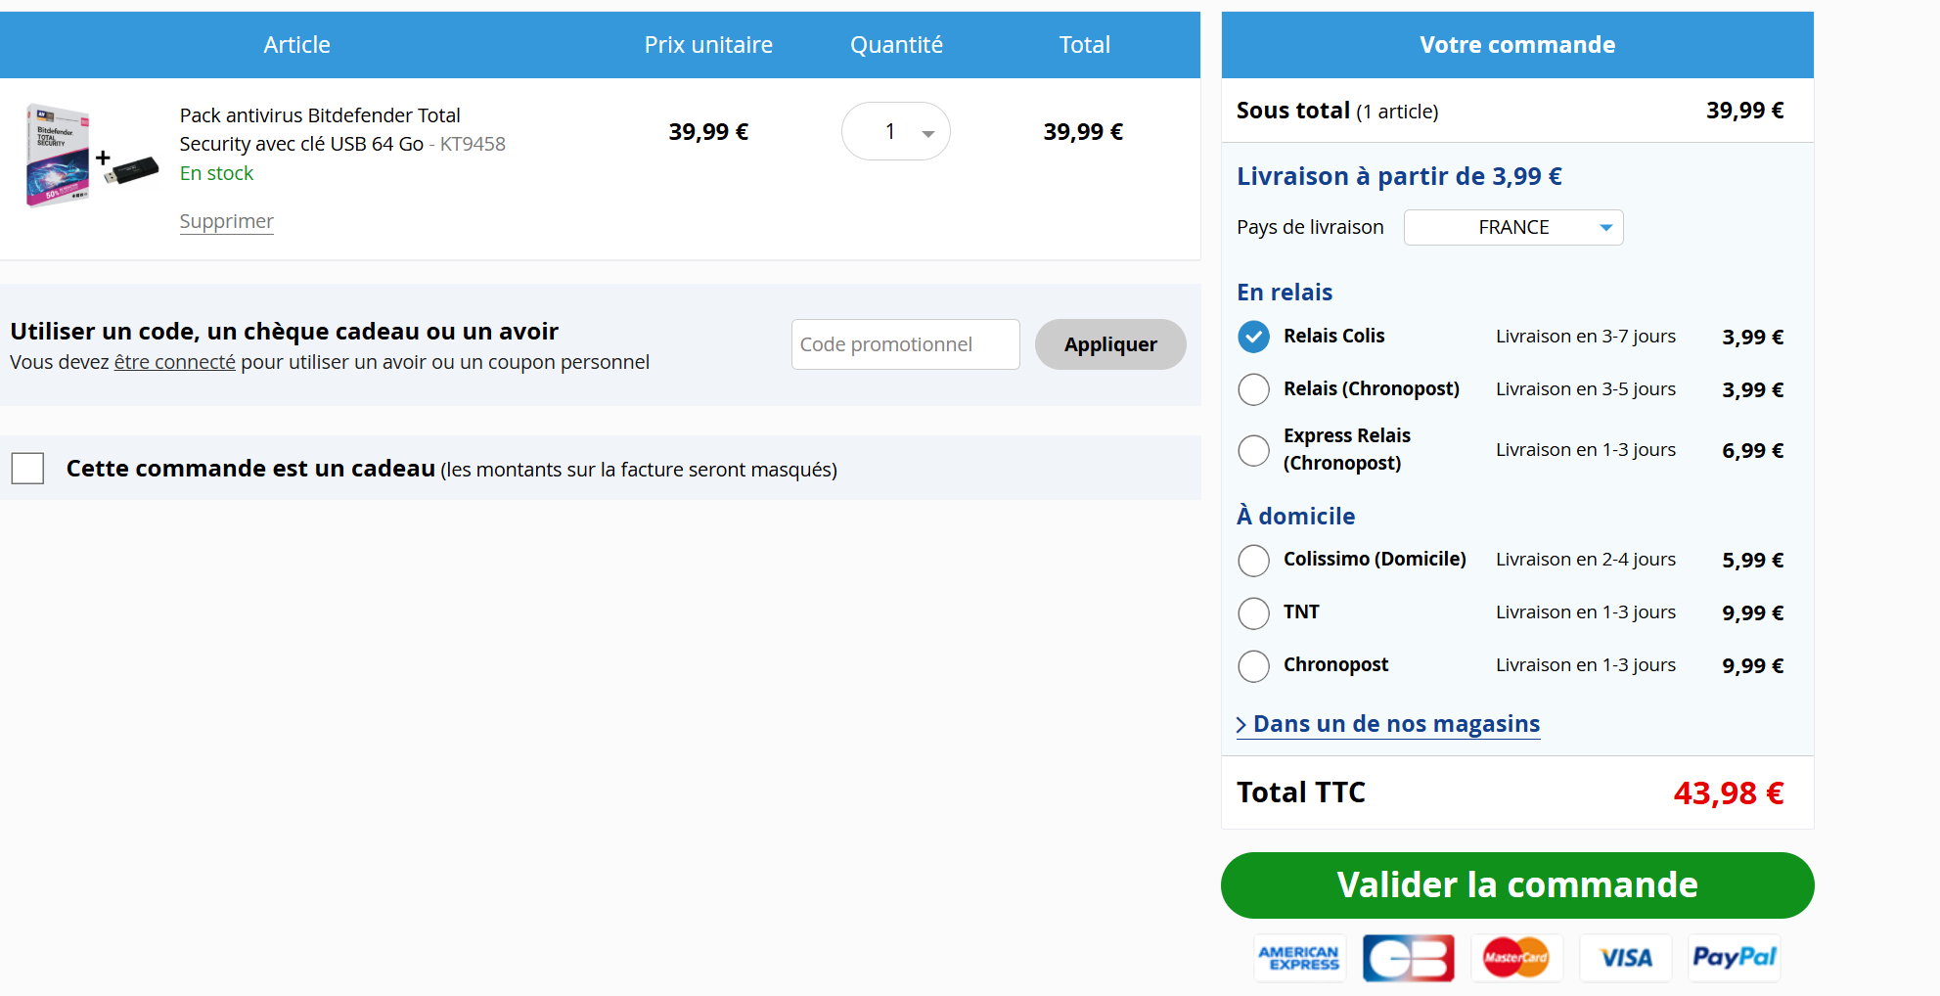1940x996 pixels.
Task: Open the Bitdefender pack product thumbnail
Action: coord(91,157)
